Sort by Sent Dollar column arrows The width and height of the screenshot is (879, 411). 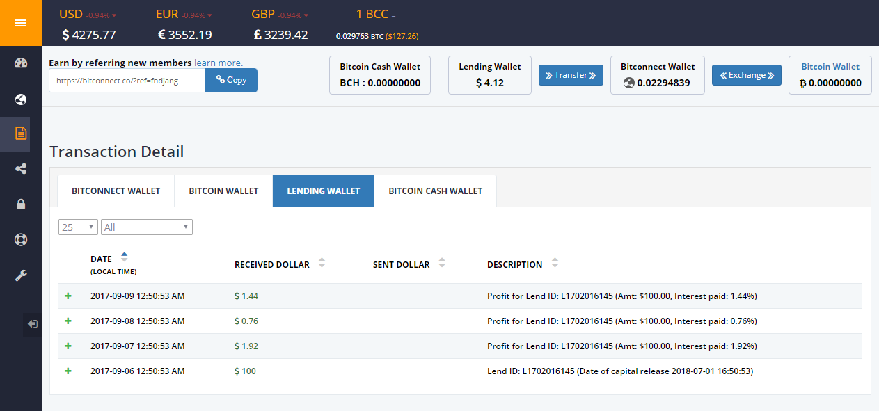tap(442, 263)
